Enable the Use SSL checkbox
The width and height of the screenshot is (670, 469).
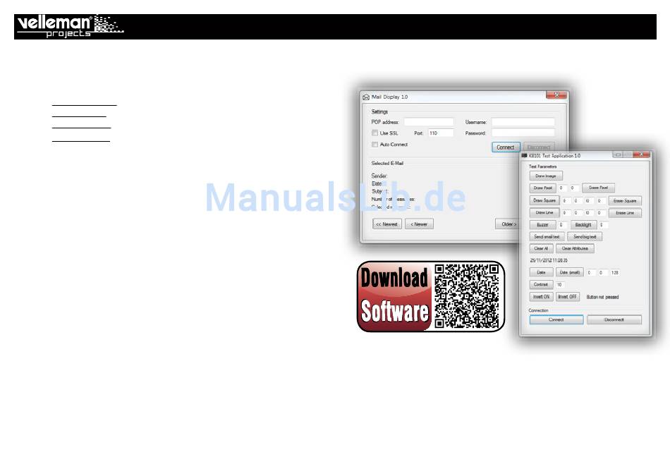pos(374,133)
